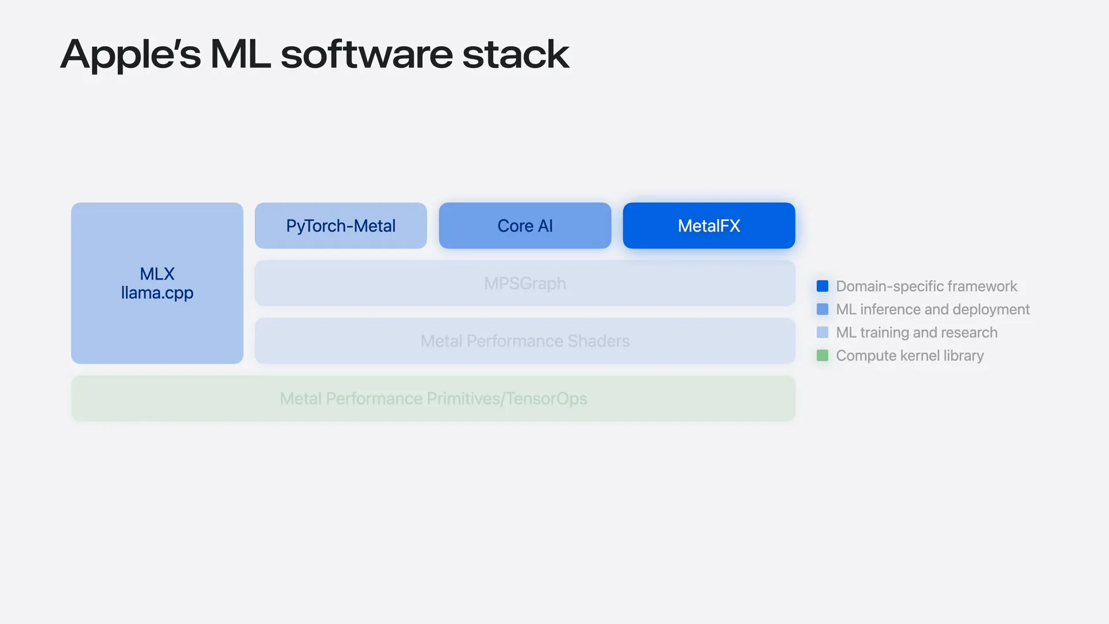Viewport: 1109px width, 624px height.
Task: Click the ML training and research swatch
Action: [x=823, y=332]
